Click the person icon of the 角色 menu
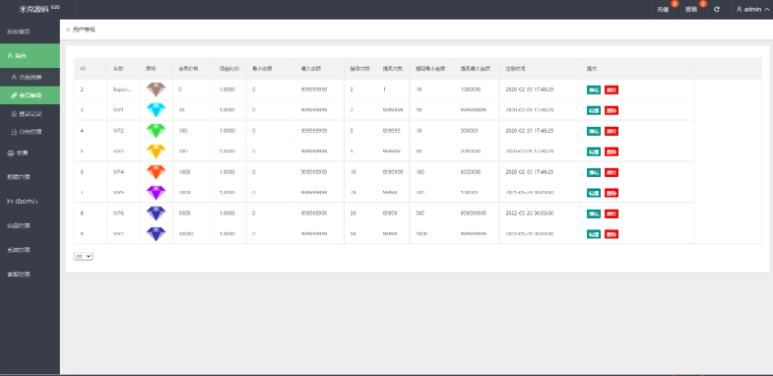Viewport: 773px width, 376px height. click(x=10, y=56)
